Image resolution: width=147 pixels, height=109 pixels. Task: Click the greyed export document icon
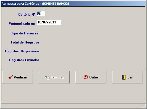pos(47,77)
